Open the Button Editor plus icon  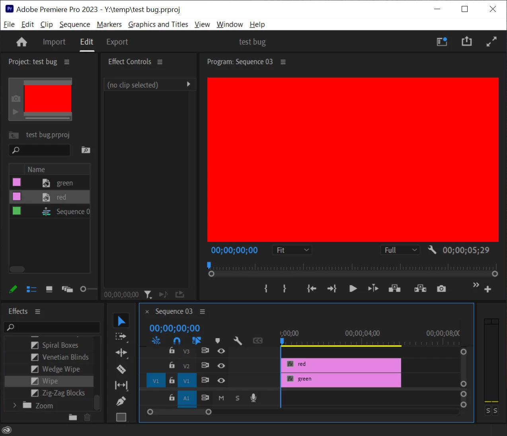487,289
